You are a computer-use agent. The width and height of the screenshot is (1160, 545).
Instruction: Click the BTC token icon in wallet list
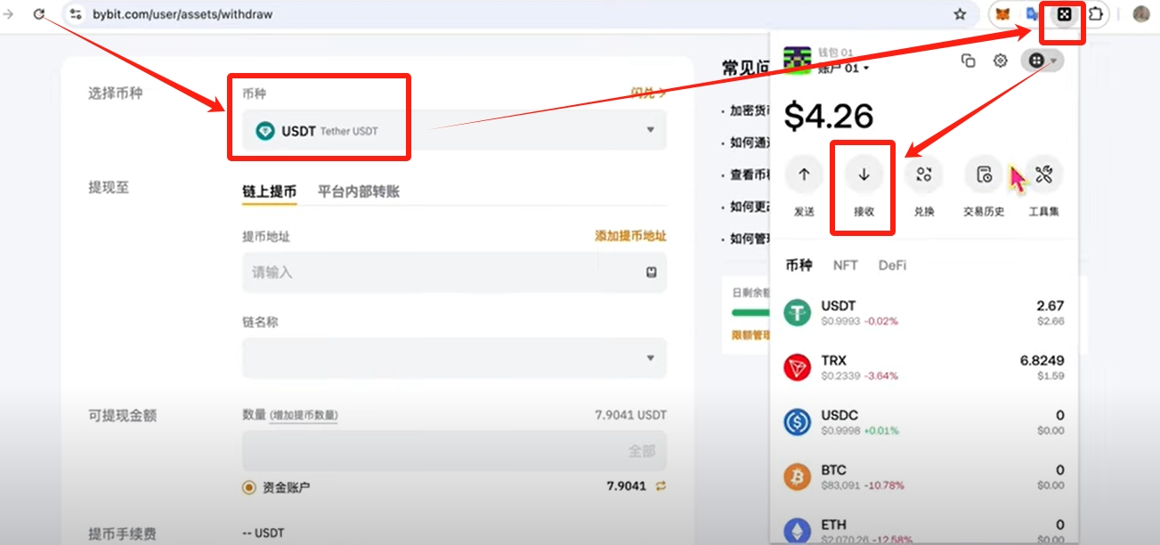(798, 477)
